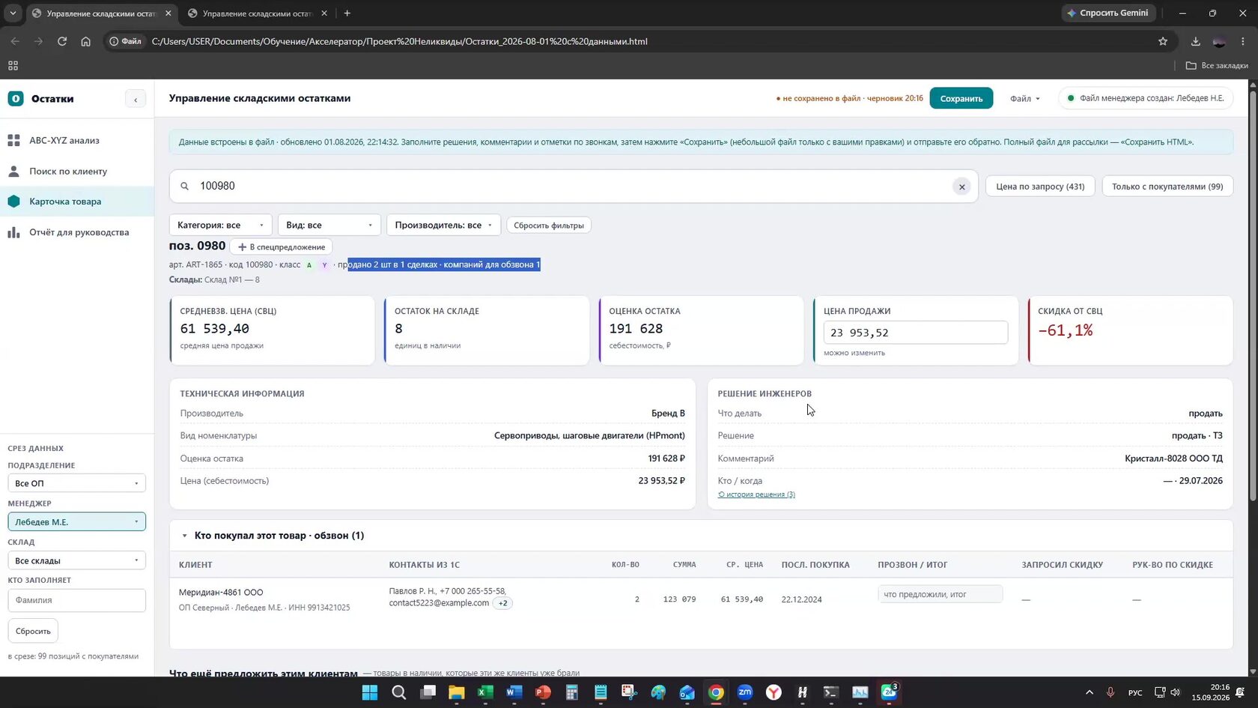Screen dimensions: 1258x708
Task: Click the search magnifier icon by 100980
Action: pos(184,186)
